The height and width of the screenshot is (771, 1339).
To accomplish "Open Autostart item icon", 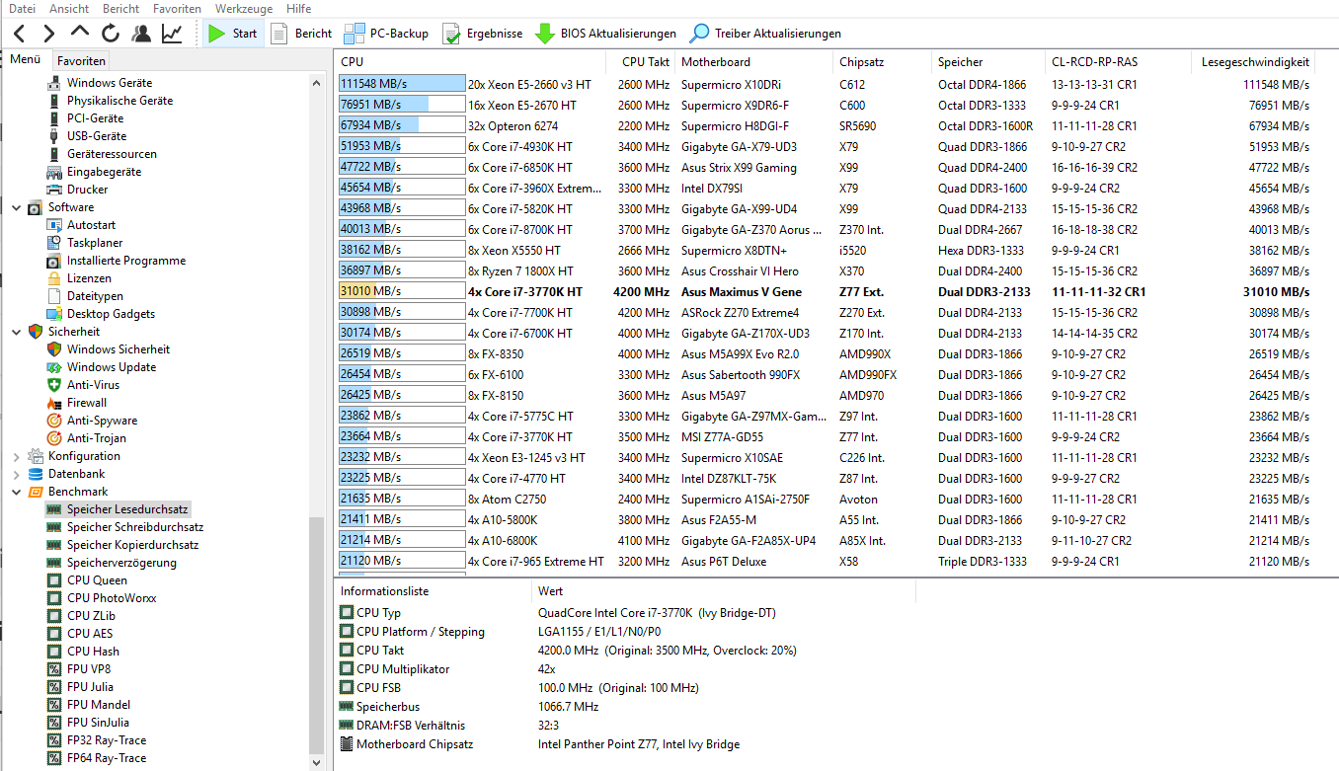I will tap(54, 225).
